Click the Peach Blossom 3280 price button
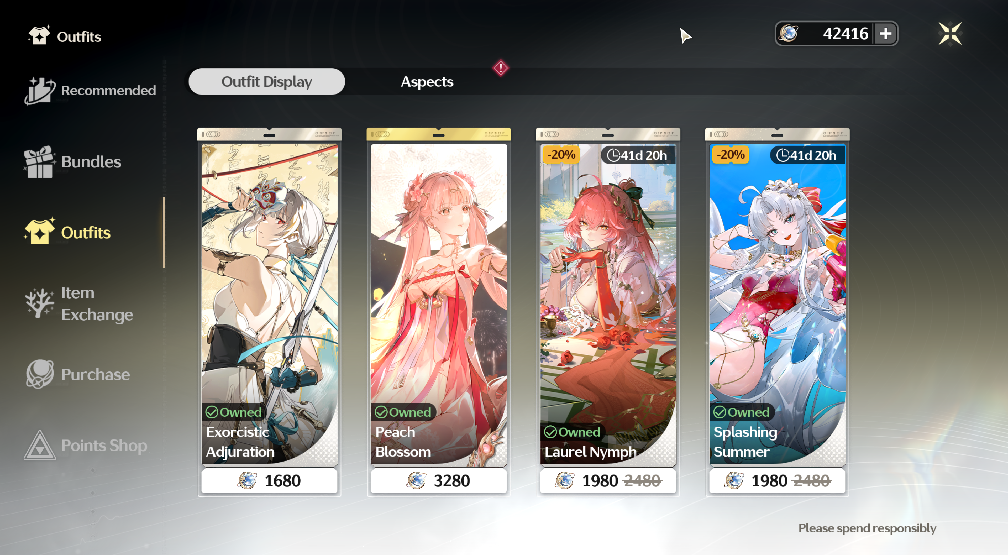 [x=439, y=481]
